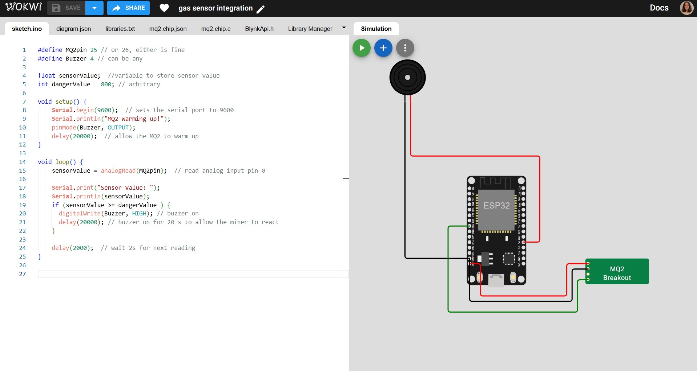Expand the file tabs dropdown arrow

344,28
